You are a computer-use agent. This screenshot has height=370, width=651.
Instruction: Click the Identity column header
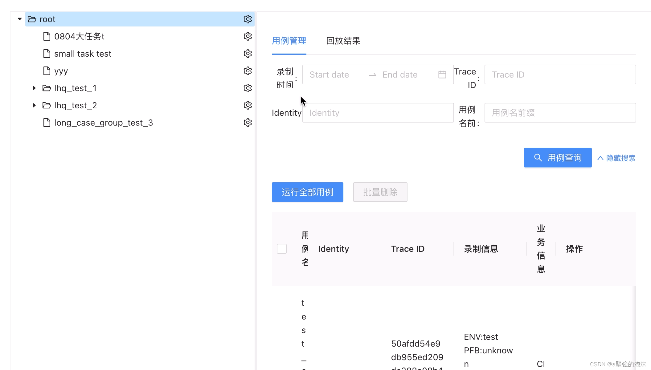(334, 249)
